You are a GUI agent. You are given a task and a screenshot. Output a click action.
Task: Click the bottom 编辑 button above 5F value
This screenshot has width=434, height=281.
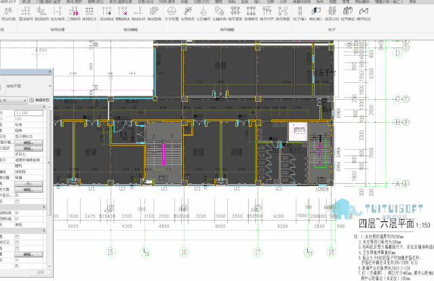click(x=28, y=254)
